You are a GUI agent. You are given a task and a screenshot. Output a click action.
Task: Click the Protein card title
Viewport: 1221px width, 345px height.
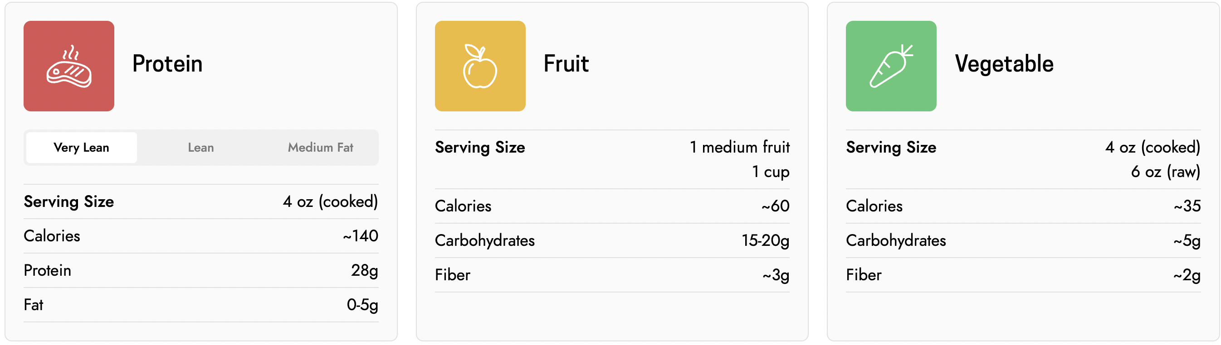tap(168, 64)
